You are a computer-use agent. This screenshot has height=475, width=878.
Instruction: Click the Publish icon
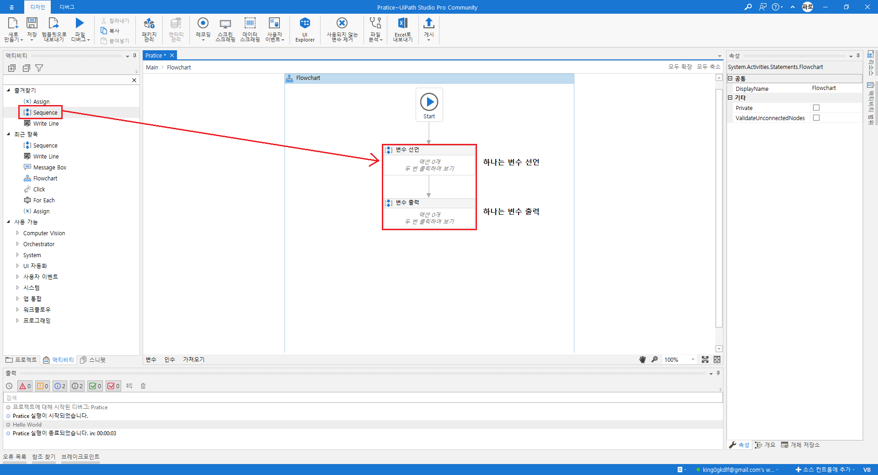(x=429, y=24)
